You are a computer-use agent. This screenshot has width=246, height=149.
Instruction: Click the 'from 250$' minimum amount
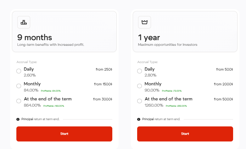point(104,69)
